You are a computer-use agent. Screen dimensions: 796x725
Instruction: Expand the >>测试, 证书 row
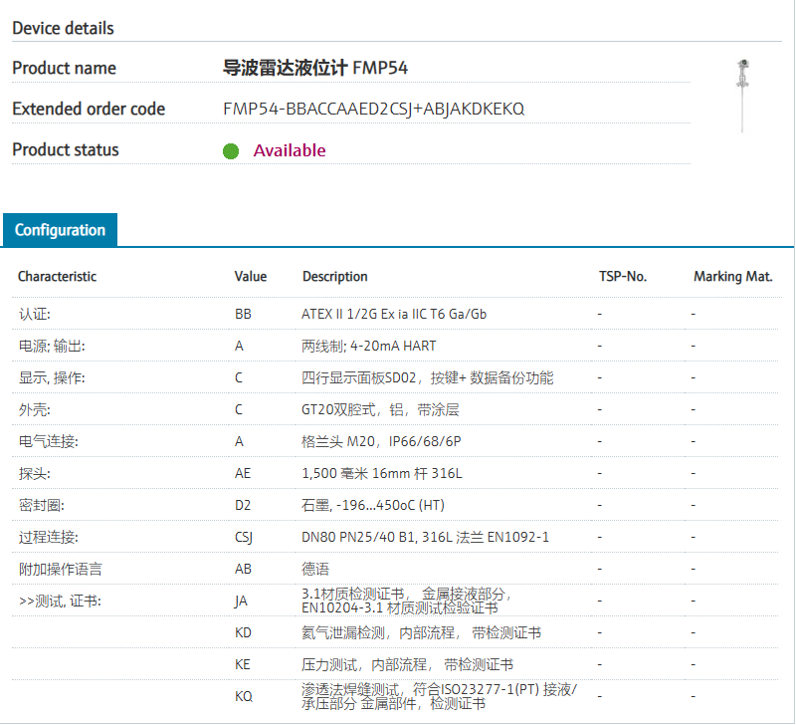click(60, 602)
